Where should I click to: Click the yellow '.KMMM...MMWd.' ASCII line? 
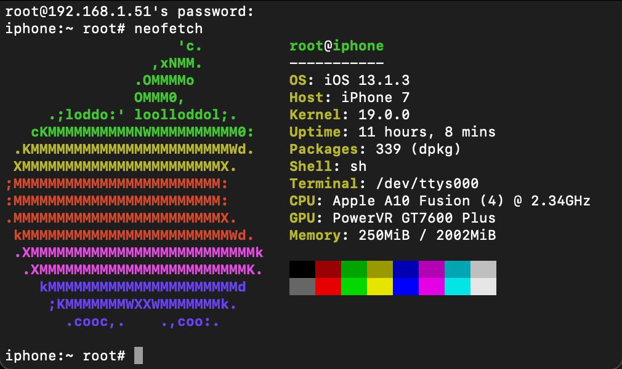134,149
